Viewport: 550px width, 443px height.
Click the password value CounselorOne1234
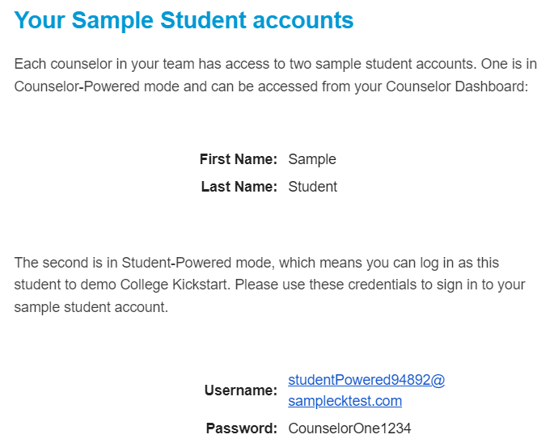(349, 428)
